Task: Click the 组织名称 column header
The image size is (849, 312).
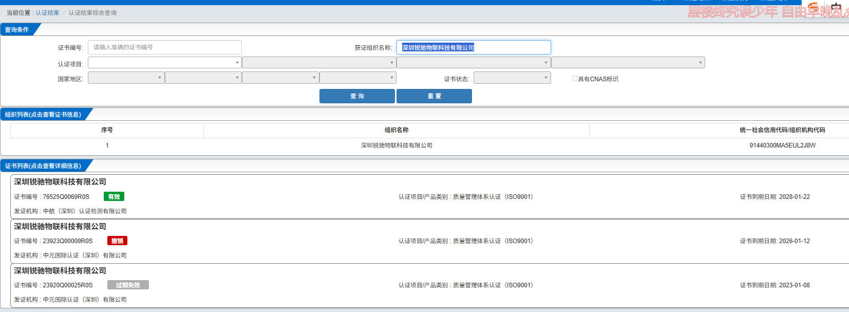Action: pos(397,130)
